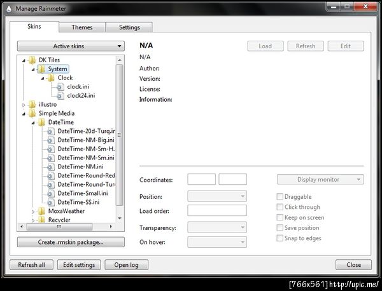Click the Load order input field
The height and width of the screenshot is (291, 382).
(217, 210)
